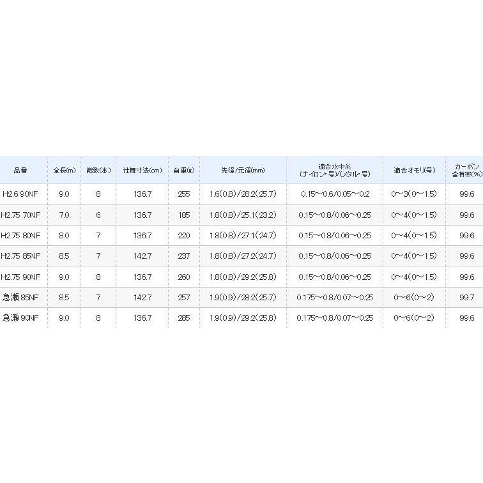Click 142.7 closed length in H2.75 85NF row
This screenshot has width=483, height=483.
point(142,256)
